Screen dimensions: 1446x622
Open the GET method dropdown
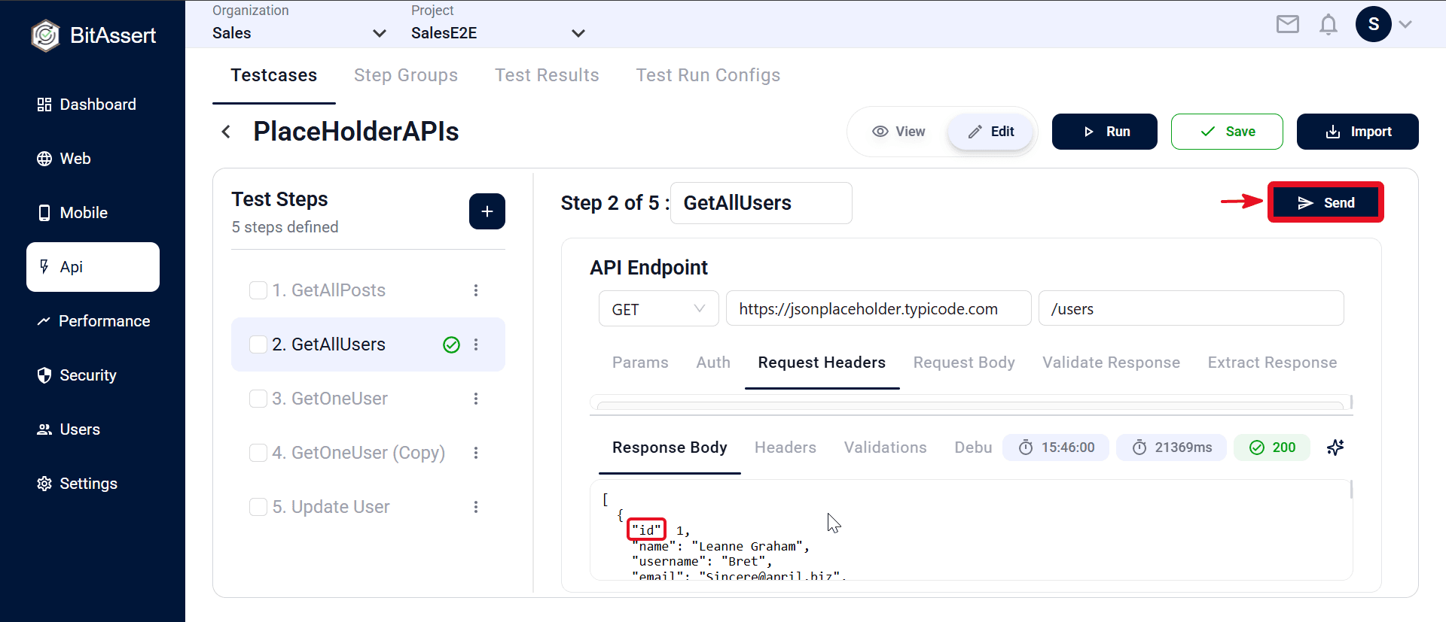click(659, 309)
